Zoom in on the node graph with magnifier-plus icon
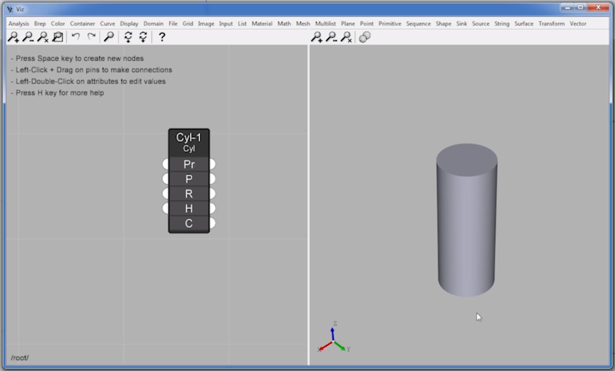The height and width of the screenshot is (371, 615). (13, 37)
